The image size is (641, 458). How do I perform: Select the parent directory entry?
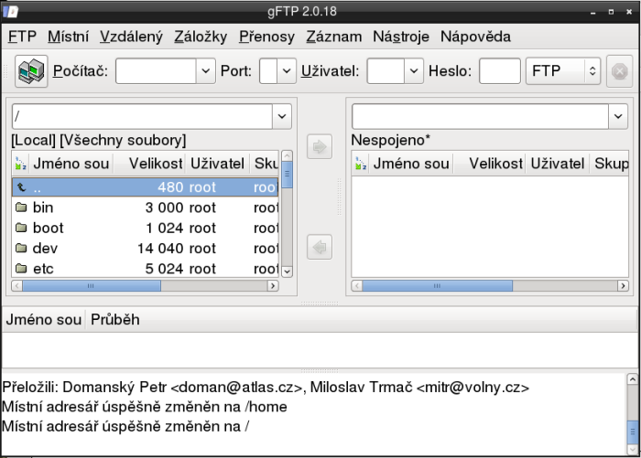click(x=37, y=186)
